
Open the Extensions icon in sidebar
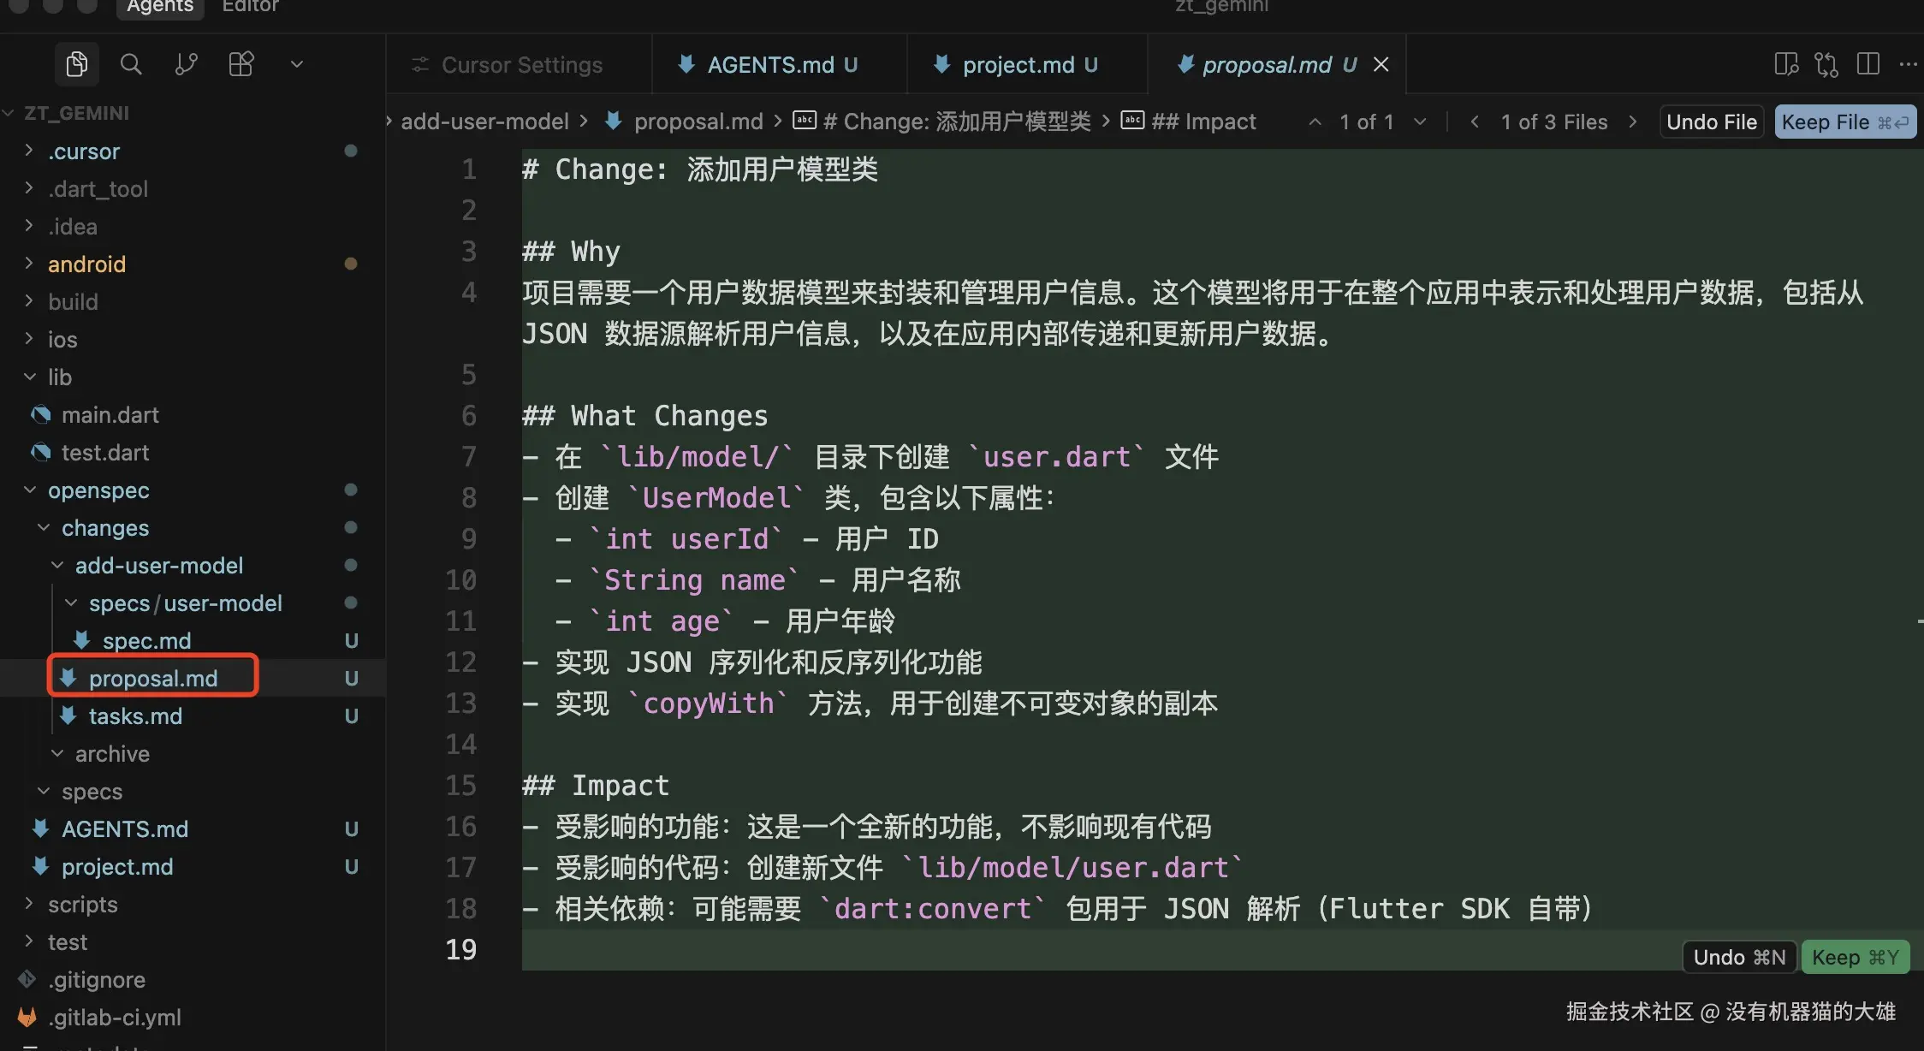(x=241, y=64)
